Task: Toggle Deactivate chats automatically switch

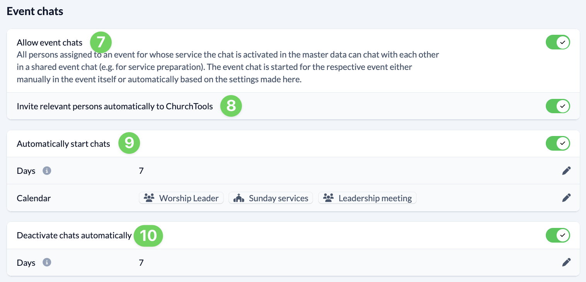Action: point(558,235)
